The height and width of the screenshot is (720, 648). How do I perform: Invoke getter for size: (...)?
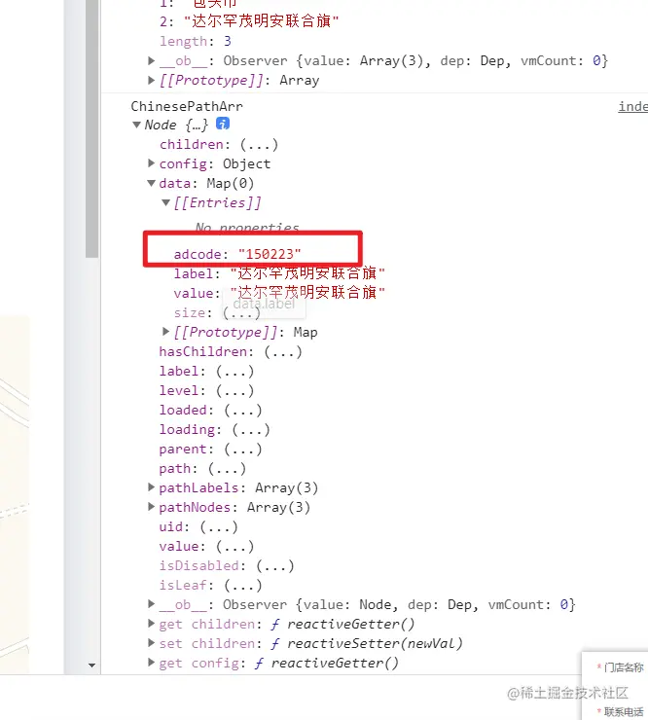click(241, 313)
